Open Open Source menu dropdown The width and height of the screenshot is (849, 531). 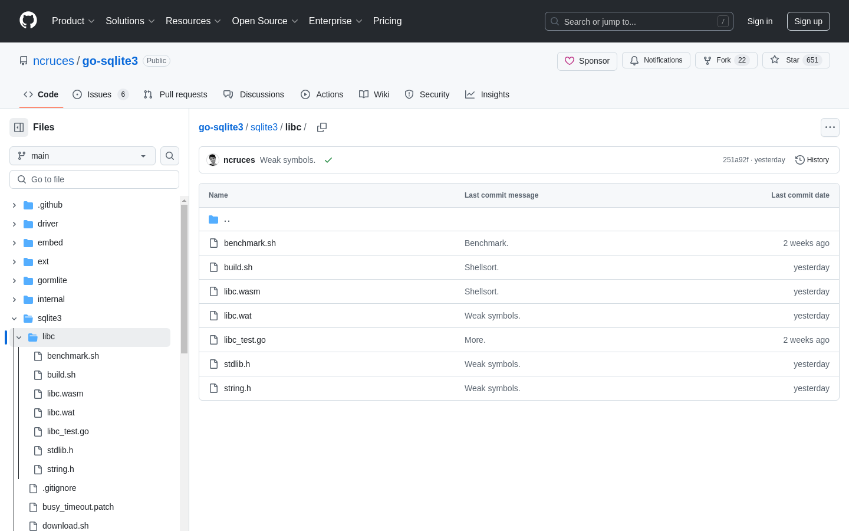click(x=265, y=21)
